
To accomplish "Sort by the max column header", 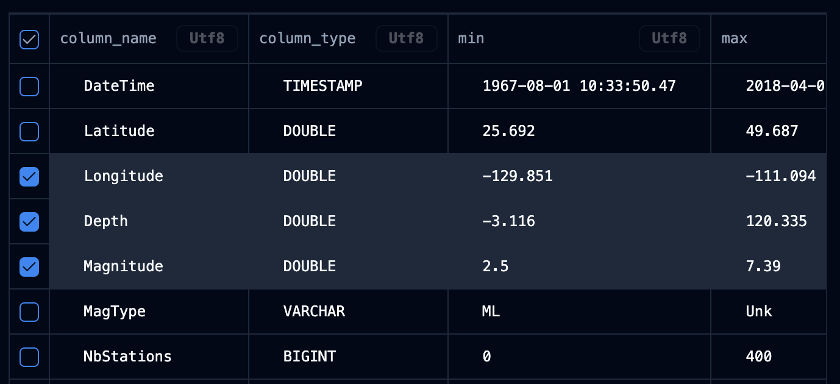I will pos(734,38).
